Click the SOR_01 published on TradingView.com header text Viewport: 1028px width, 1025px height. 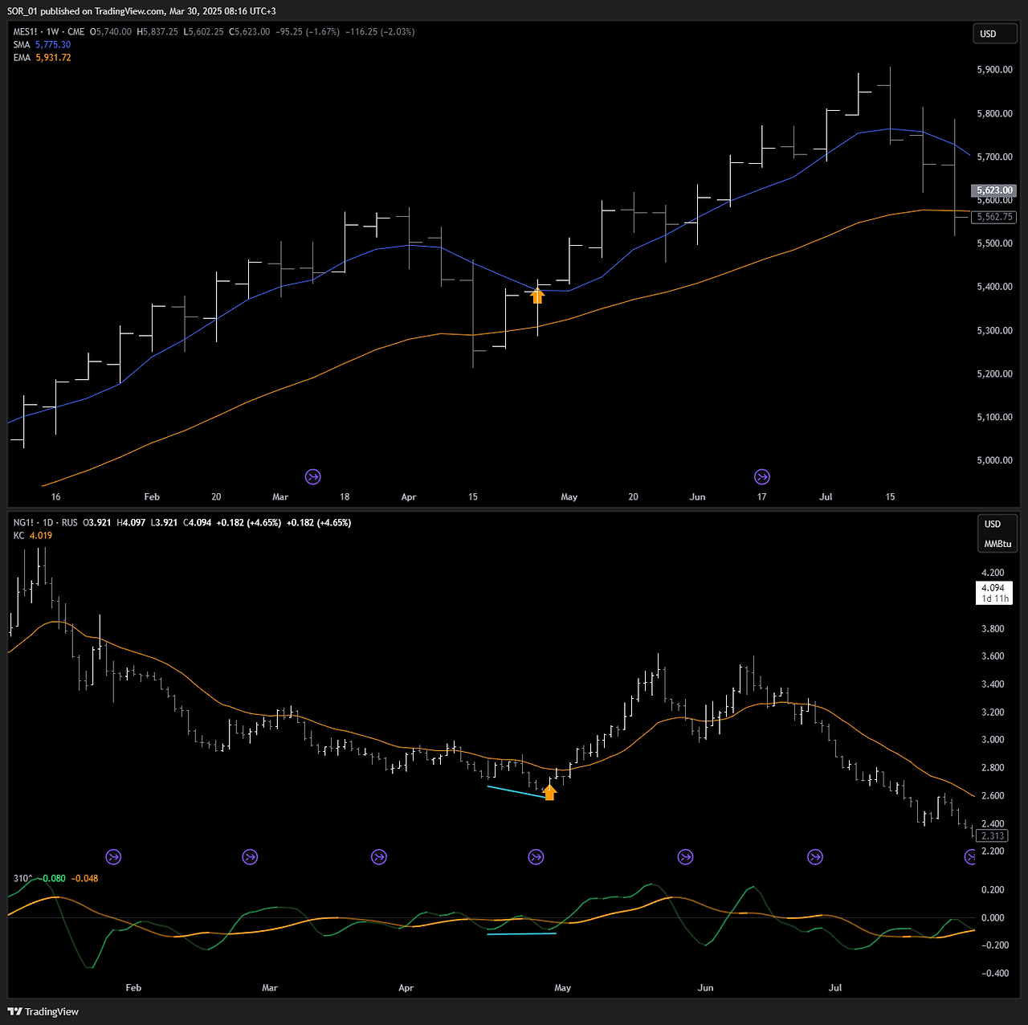[141, 11]
